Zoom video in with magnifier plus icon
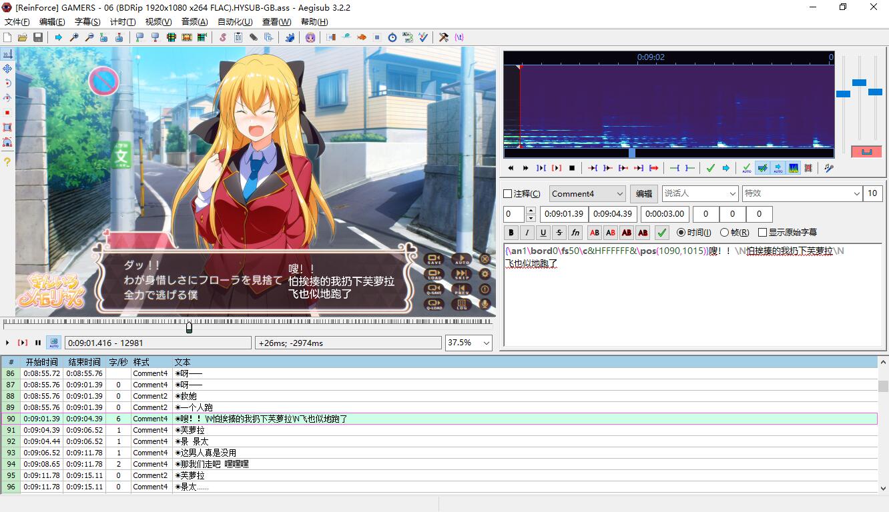The height and width of the screenshot is (512, 889). coord(74,37)
